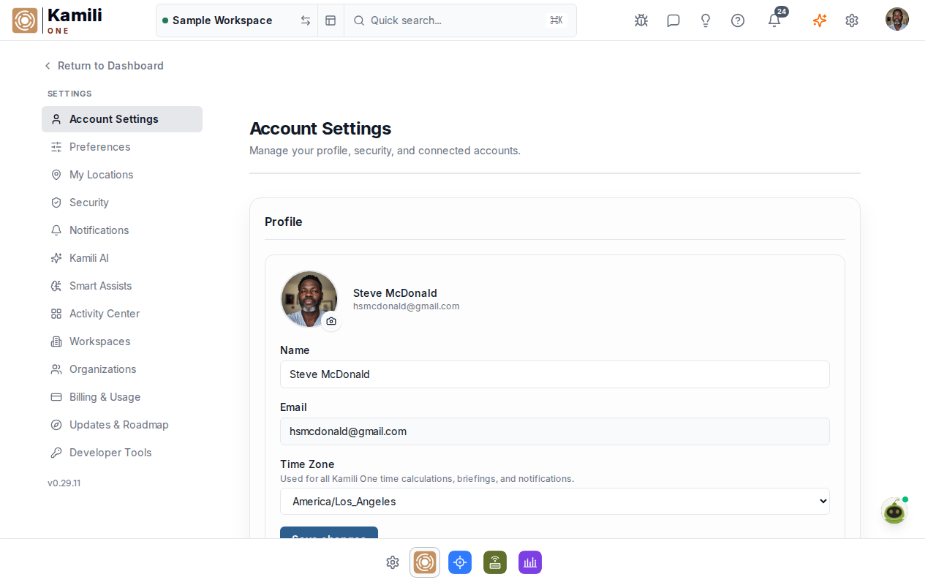The width and height of the screenshot is (936, 585).
Task: Click the bottom dock gear icon
Action: 393,562
